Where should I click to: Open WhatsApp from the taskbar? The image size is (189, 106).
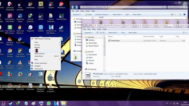(49, 103)
